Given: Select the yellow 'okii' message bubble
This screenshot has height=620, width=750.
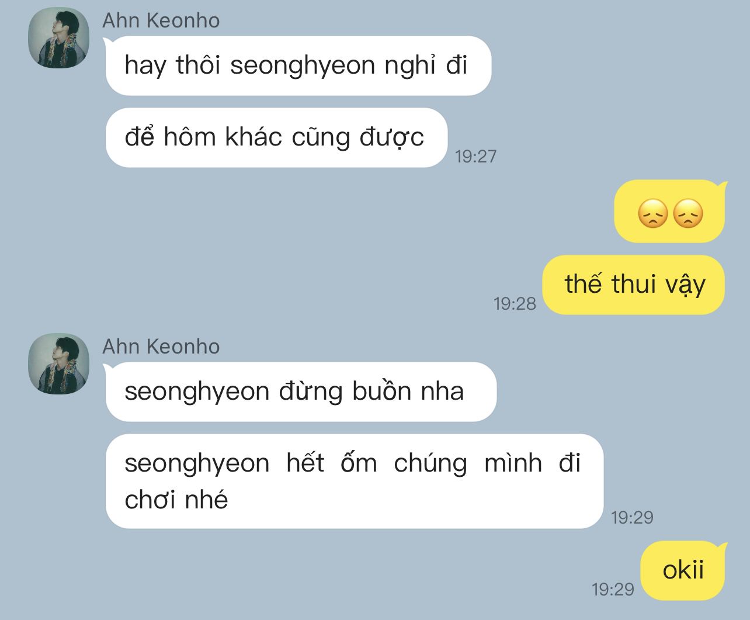Looking at the screenshot, I should 683,570.
